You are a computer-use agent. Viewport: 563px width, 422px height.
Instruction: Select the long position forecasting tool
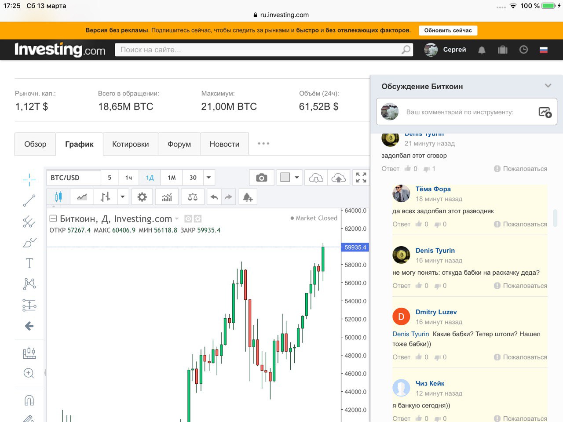[x=29, y=353]
